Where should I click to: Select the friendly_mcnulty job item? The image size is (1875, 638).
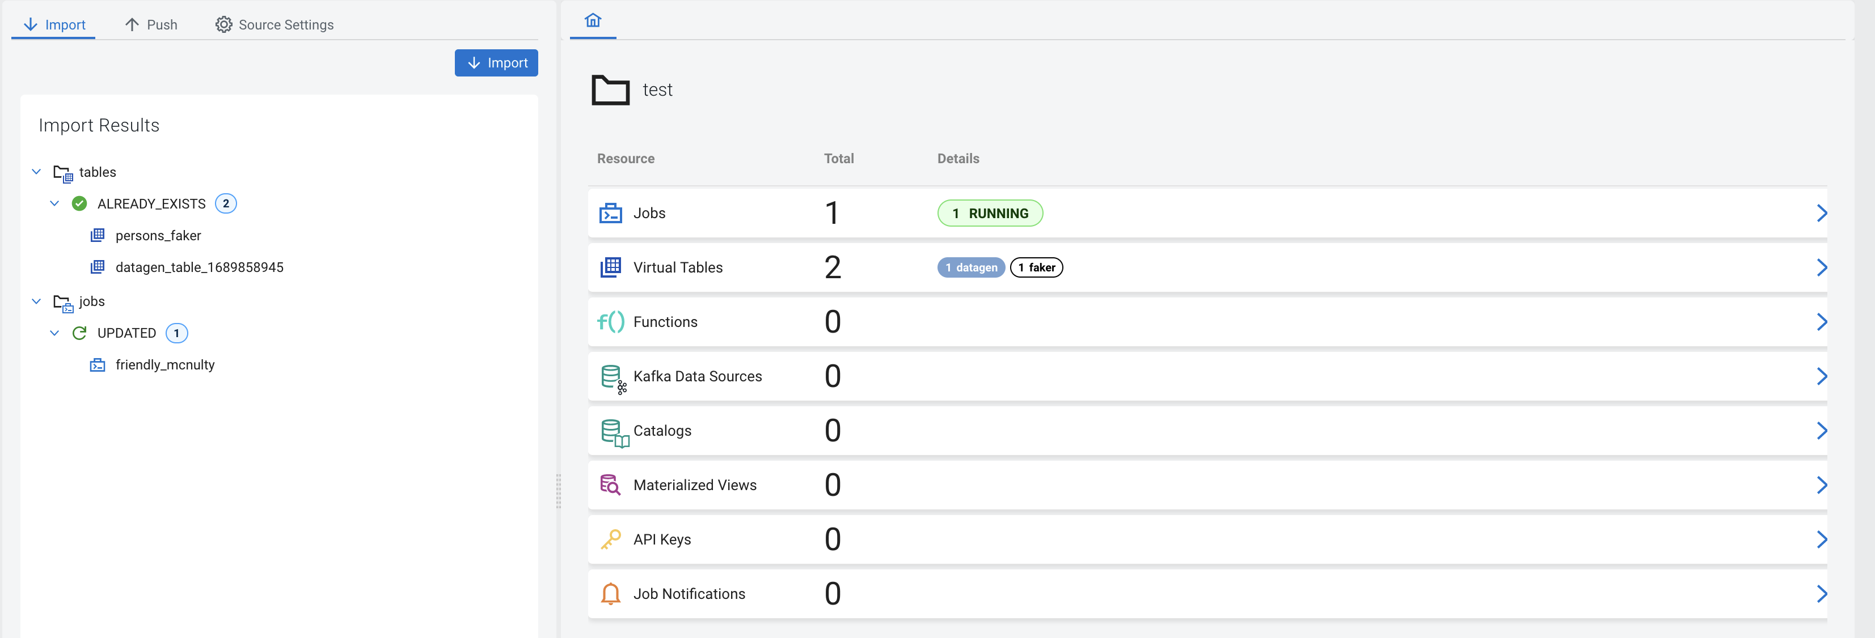[164, 365]
